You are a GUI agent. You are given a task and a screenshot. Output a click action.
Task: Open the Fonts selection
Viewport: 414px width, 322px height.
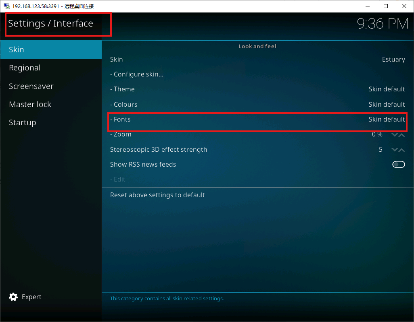pos(257,119)
